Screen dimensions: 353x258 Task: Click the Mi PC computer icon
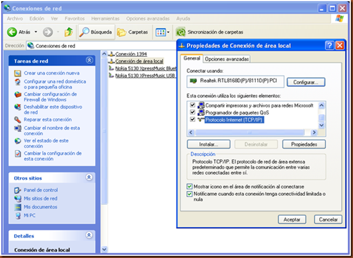pyautogui.click(x=18, y=215)
